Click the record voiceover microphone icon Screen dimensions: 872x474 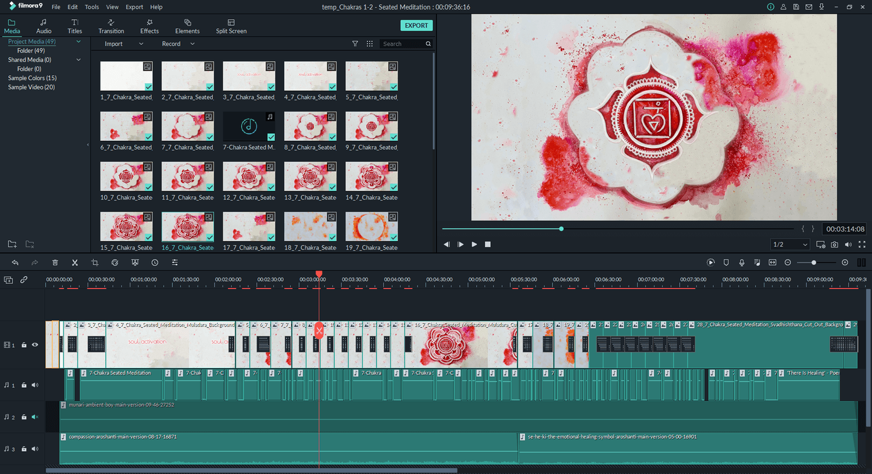tap(742, 263)
